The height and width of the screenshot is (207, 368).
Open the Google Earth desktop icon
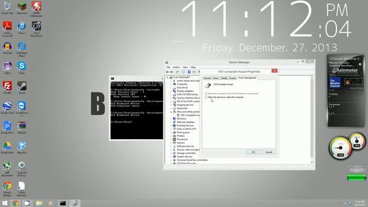pos(7,107)
